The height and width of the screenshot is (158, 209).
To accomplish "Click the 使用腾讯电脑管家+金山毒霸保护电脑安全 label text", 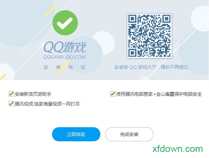I will point(159,94).
